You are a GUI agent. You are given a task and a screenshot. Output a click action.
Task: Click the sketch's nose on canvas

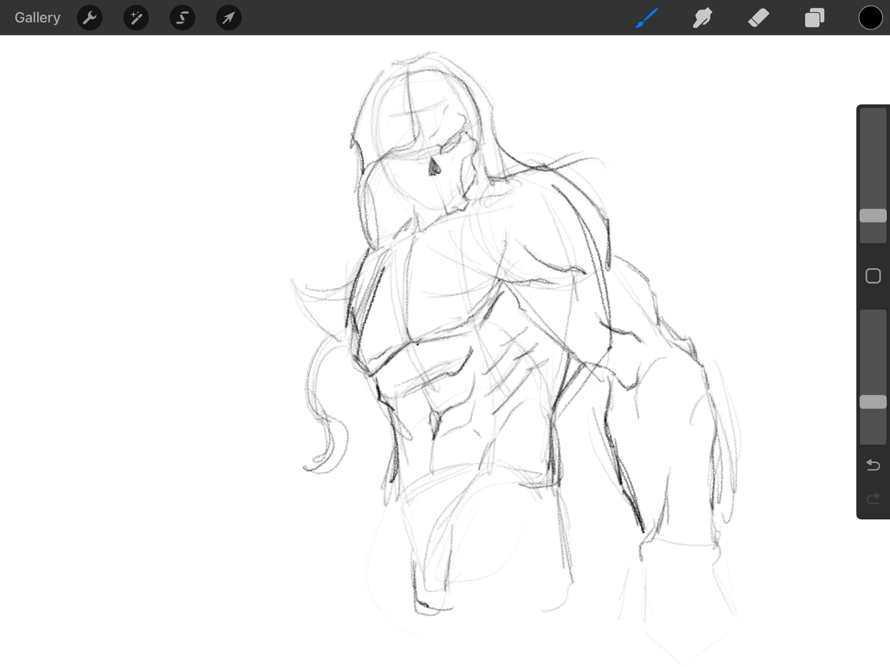[433, 168]
